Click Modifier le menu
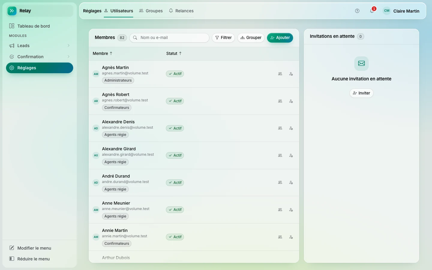Viewport: 432px width, 270px height. click(x=40, y=248)
